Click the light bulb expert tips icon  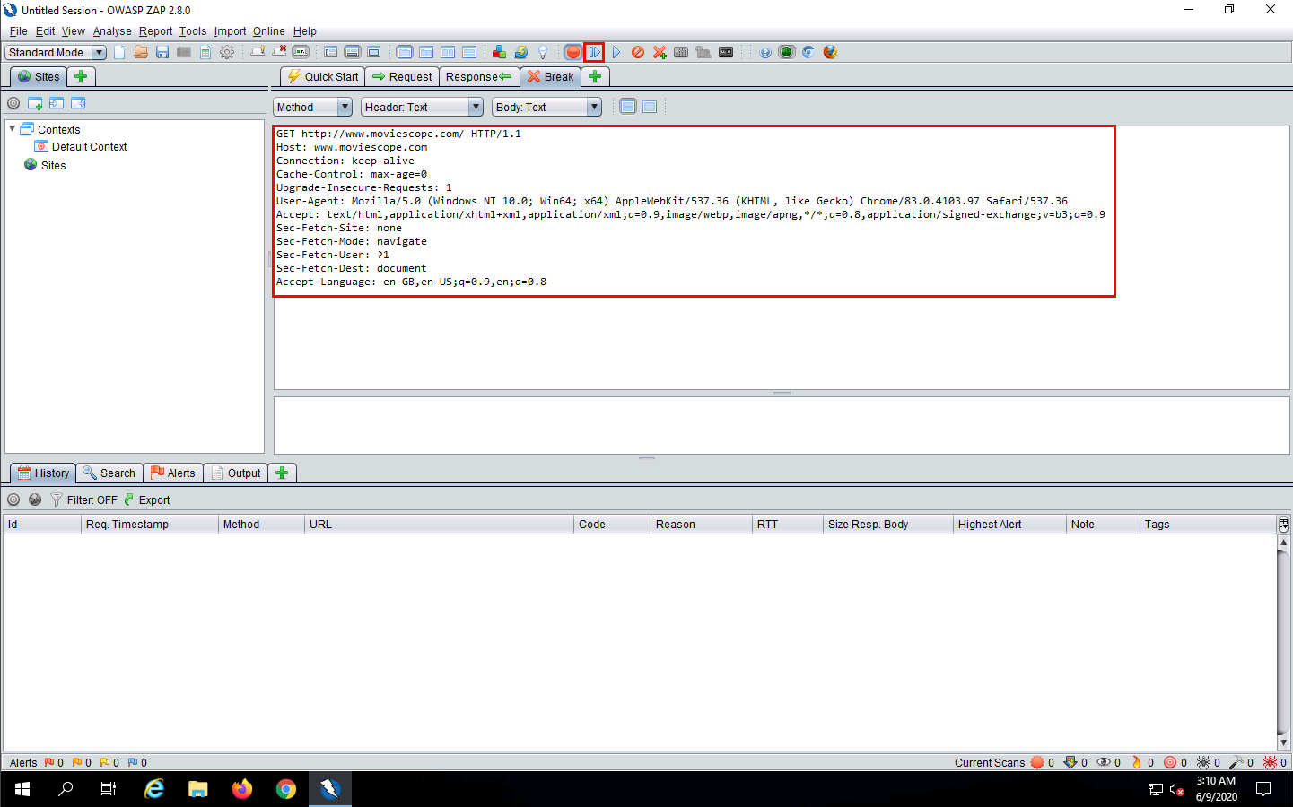coord(543,52)
